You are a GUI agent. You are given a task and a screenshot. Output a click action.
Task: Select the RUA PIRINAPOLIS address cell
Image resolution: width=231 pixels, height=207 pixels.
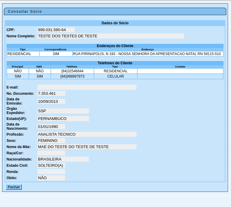(x=147, y=54)
